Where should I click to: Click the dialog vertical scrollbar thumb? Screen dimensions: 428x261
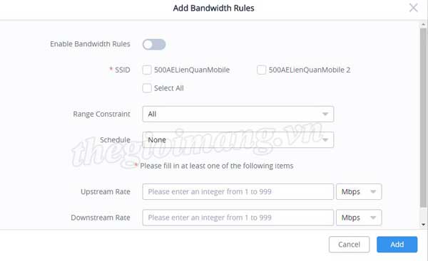(423, 117)
